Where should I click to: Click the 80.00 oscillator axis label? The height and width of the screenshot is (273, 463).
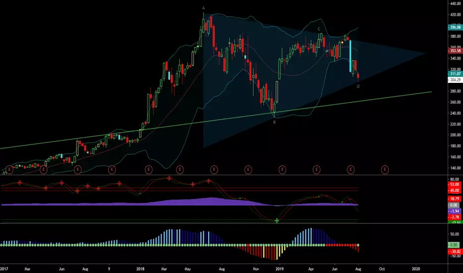point(455,179)
